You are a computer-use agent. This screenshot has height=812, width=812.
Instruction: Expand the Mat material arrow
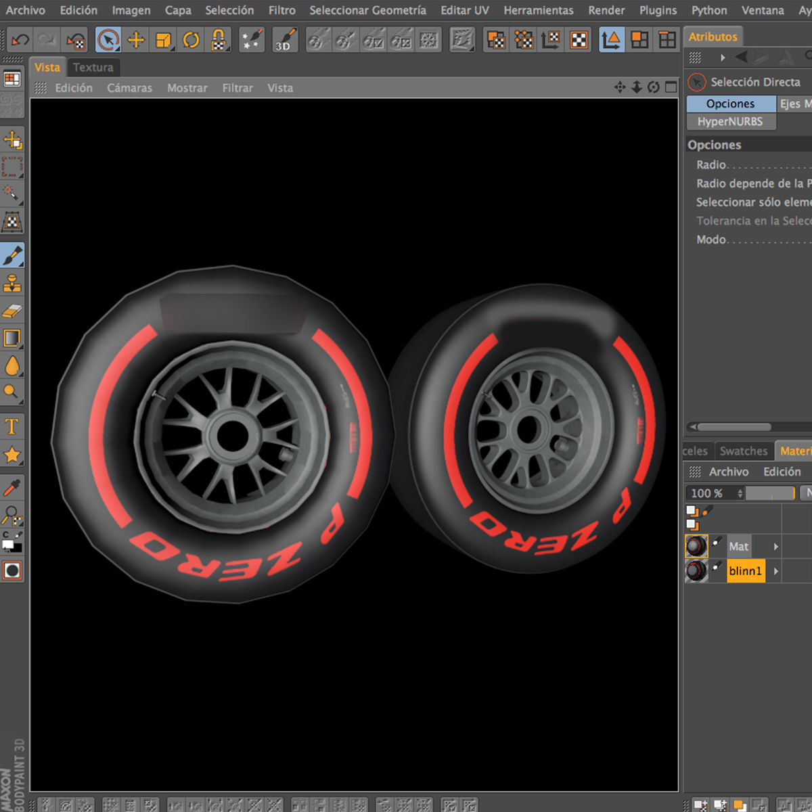tap(776, 547)
